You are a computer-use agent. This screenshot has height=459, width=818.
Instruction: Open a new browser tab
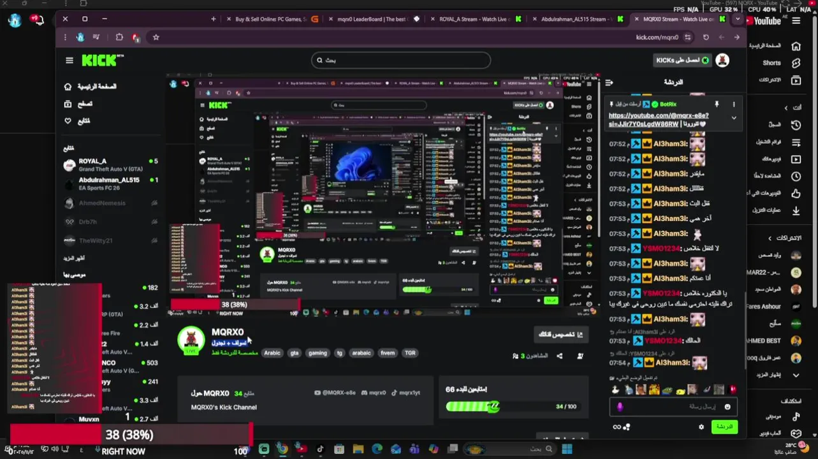click(x=213, y=19)
